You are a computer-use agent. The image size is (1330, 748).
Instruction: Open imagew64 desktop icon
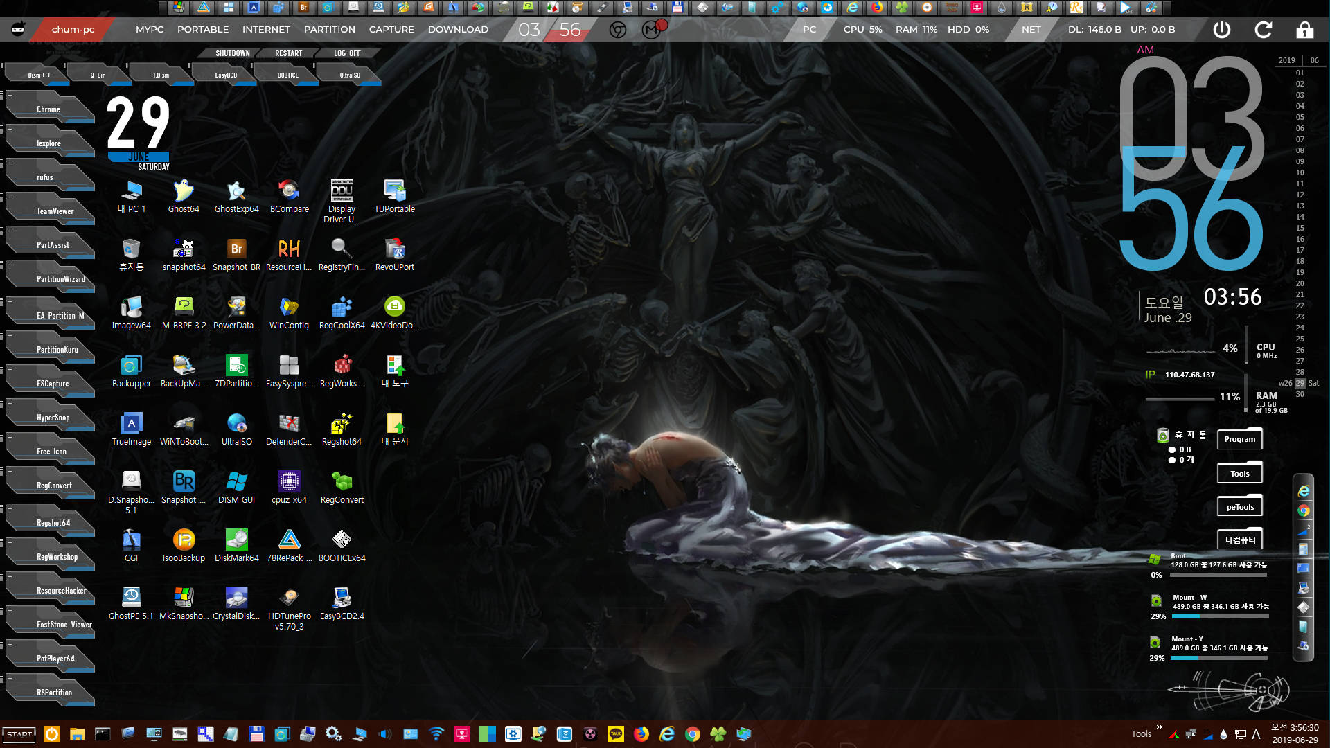[x=131, y=312]
